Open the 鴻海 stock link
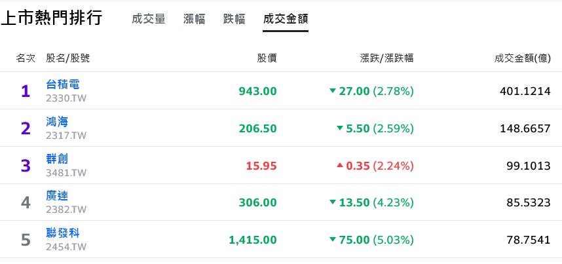The image size is (562, 264). click(x=57, y=122)
